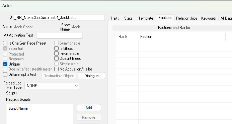Image resolution: width=232 pixels, height=124 pixels.
Task: Check the Is Ghost option
Action: tap(56, 48)
